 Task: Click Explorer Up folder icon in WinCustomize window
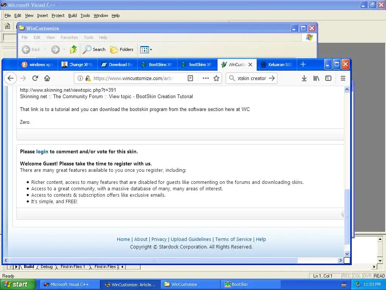[74, 49]
